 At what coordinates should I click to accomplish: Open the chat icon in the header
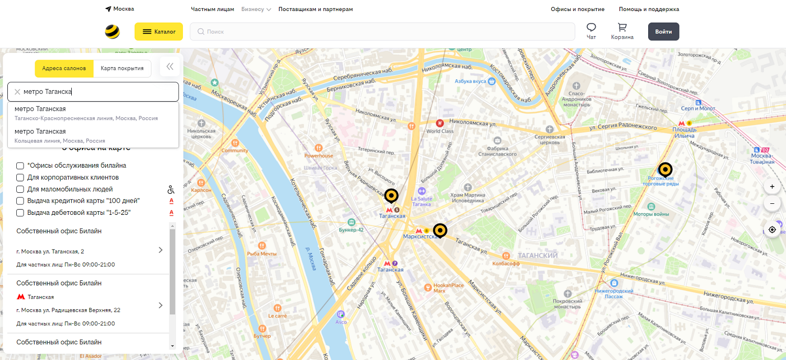(592, 27)
